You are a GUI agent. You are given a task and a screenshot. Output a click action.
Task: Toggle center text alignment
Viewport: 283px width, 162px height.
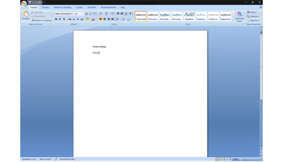click(105, 19)
